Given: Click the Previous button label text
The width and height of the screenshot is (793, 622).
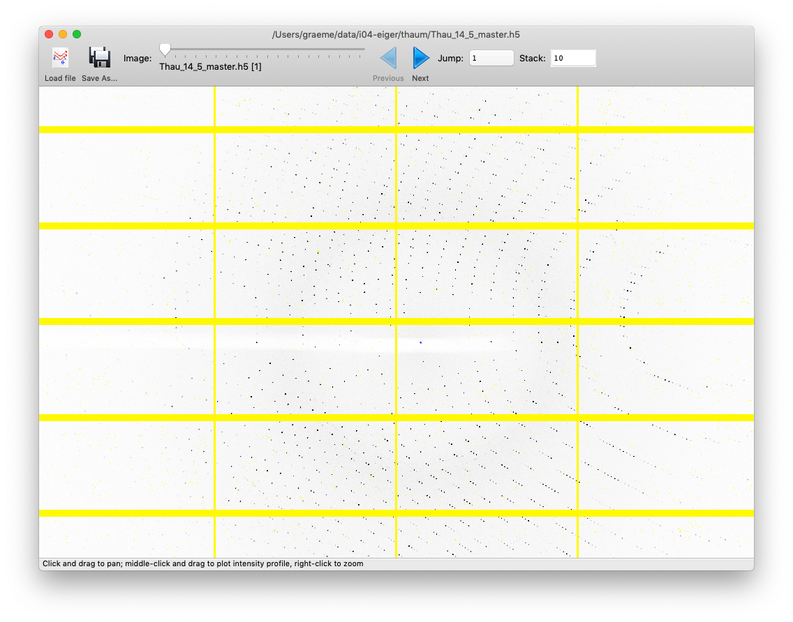Looking at the screenshot, I should pyautogui.click(x=388, y=78).
